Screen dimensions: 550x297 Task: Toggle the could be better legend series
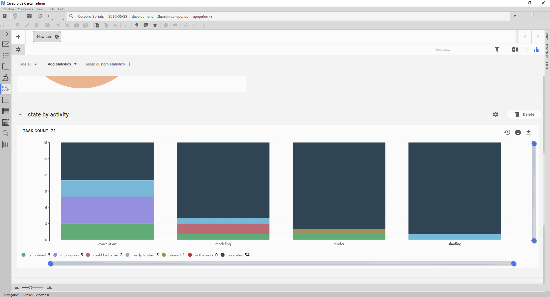point(104,255)
